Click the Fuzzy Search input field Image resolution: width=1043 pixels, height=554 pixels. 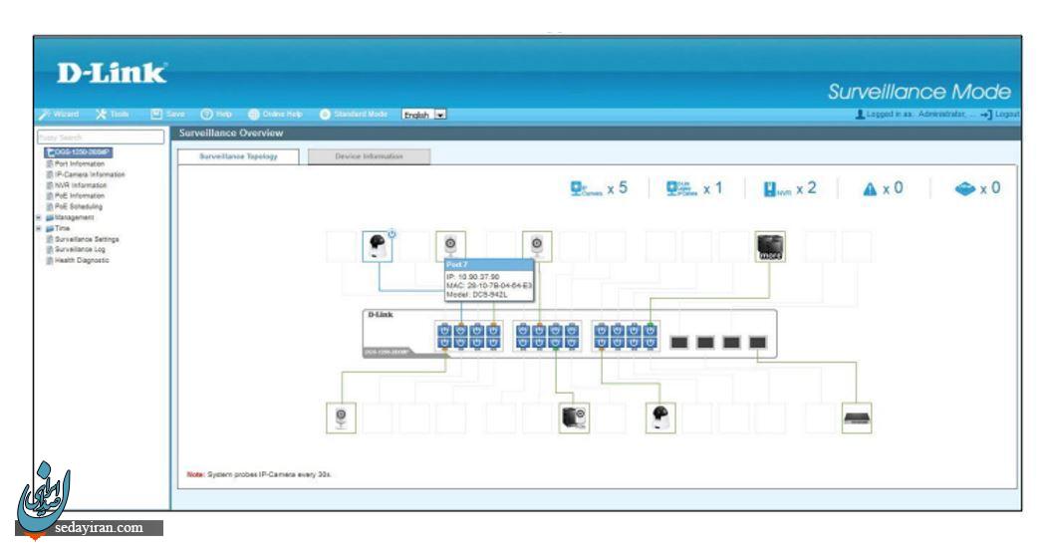101,137
